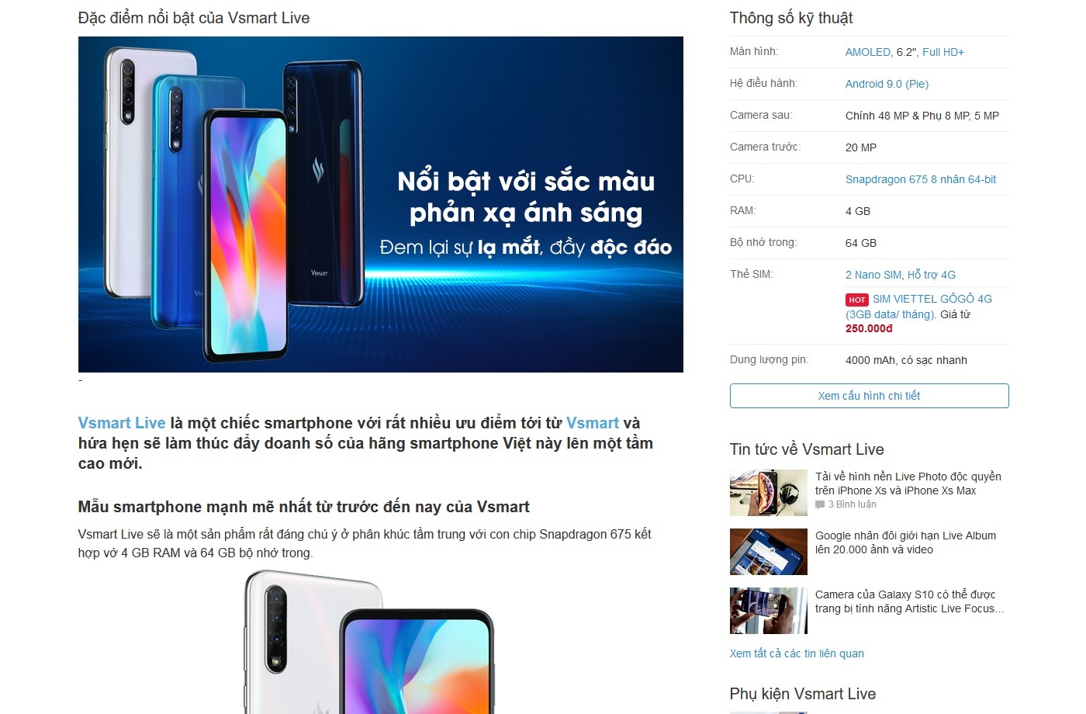Read Google nhân đôi giới hạn Live Album
The width and height of the screenshot is (1086, 714).
(x=905, y=542)
